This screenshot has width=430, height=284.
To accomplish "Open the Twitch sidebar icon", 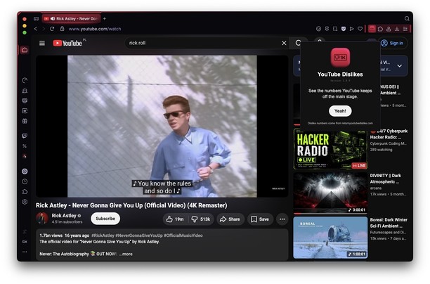I will (x=25, y=136).
